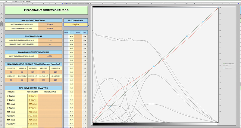Click the Input Curve Smoothing 0.00% cell
Screen dimensions: 241x128
pyautogui.click(x=50, y=56)
